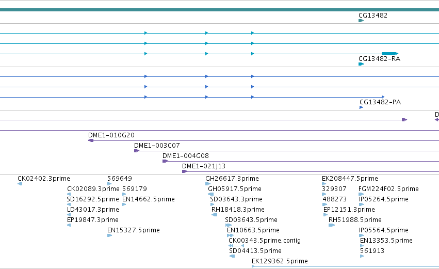Open the IP05564.5prime EST label
Viewport: 439px width, 269px height.
pyautogui.click(x=384, y=230)
